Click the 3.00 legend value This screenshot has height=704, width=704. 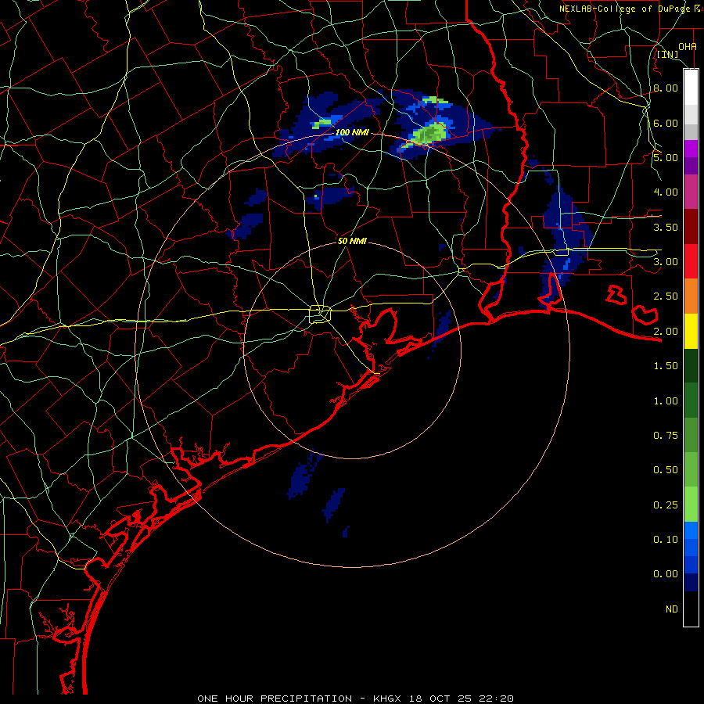(x=666, y=262)
